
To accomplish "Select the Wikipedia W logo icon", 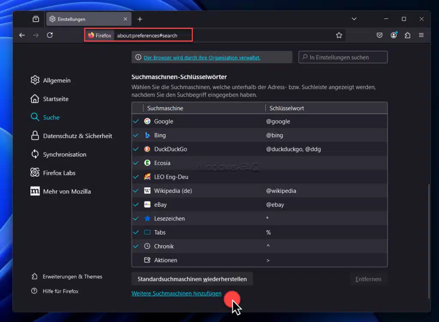I will [x=147, y=191].
